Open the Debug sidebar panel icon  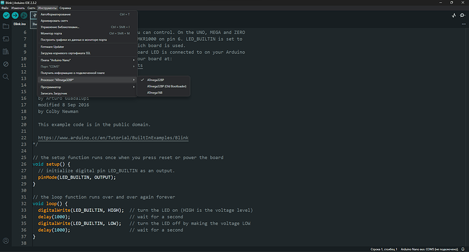5,64
